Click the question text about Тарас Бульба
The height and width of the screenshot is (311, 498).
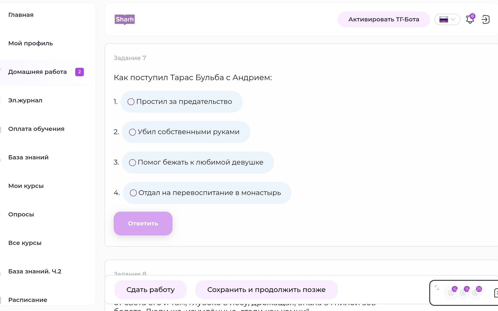click(x=193, y=77)
